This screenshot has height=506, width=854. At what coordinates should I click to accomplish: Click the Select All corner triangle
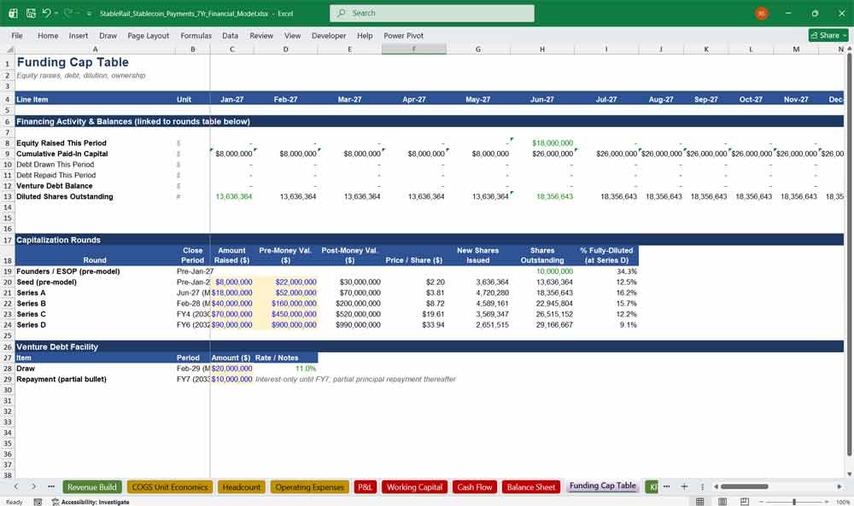click(9, 49)
